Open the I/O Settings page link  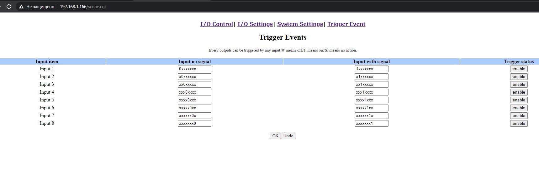click(255, 24)
